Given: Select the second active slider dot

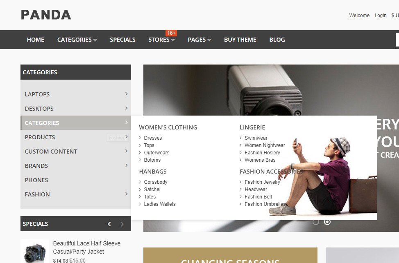Looking at the screenshot, I should [327, 222].
